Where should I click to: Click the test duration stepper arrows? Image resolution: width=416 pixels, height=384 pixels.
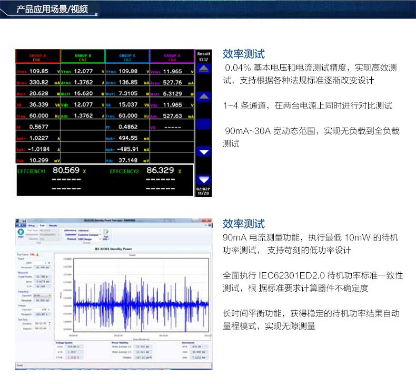click(50, 323)
